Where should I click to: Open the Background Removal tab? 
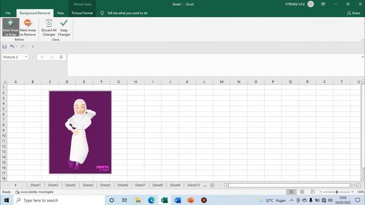pos(35,13)
